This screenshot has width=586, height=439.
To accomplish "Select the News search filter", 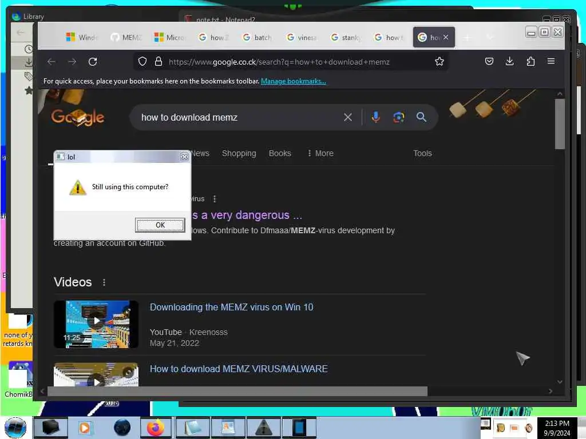I will pos(200,153).
